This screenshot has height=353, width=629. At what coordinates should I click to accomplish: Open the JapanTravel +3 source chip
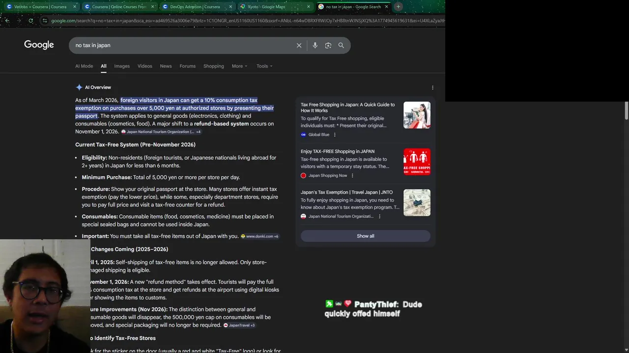pyautogui.click(x=239, y=325)
